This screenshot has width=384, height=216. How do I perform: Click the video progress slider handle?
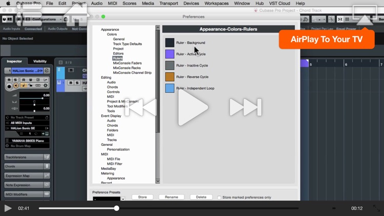coord(117,208)
